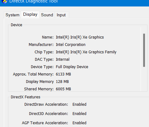Viewport: 149px width, 127px height.
Task: Open the Sound tab
Action: 47,15
